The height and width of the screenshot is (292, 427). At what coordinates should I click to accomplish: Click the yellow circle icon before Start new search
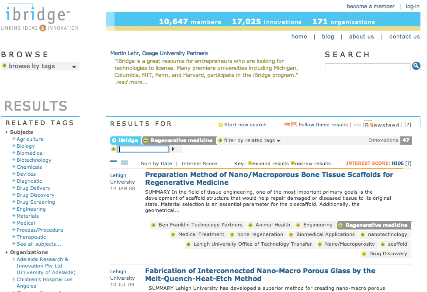click(221, 125)
